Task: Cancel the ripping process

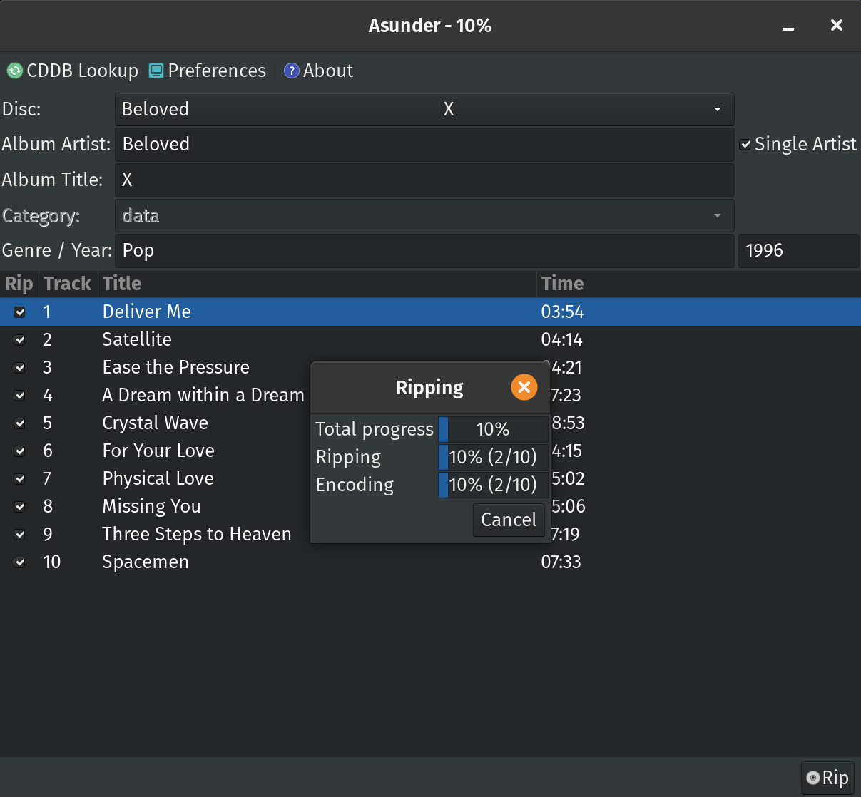Action: (509, 520)
